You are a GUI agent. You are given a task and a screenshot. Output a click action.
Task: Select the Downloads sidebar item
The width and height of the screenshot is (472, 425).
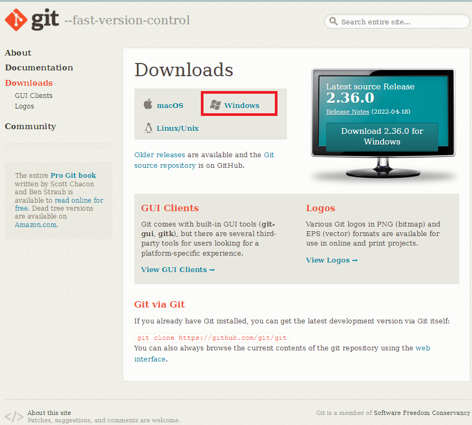(x=29, y=83)
